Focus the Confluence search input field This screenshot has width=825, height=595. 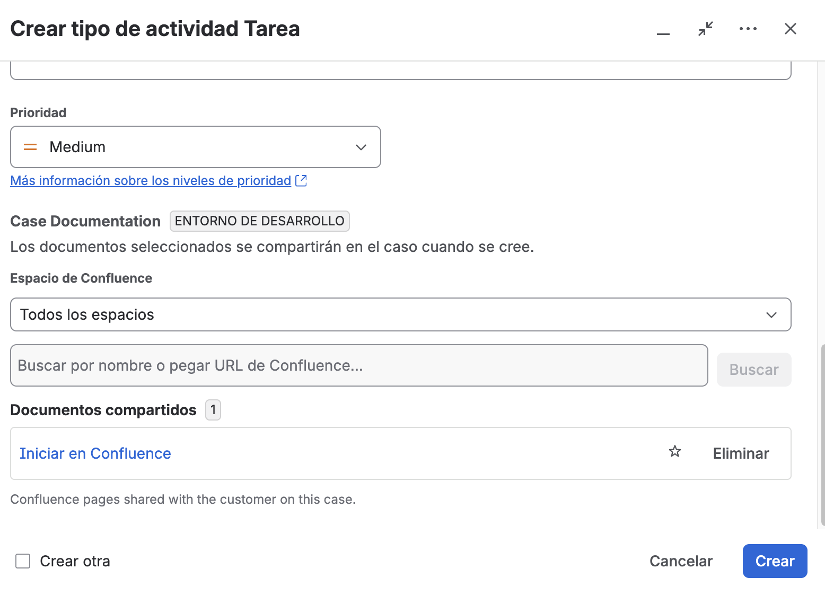click(x=359, y=365)
